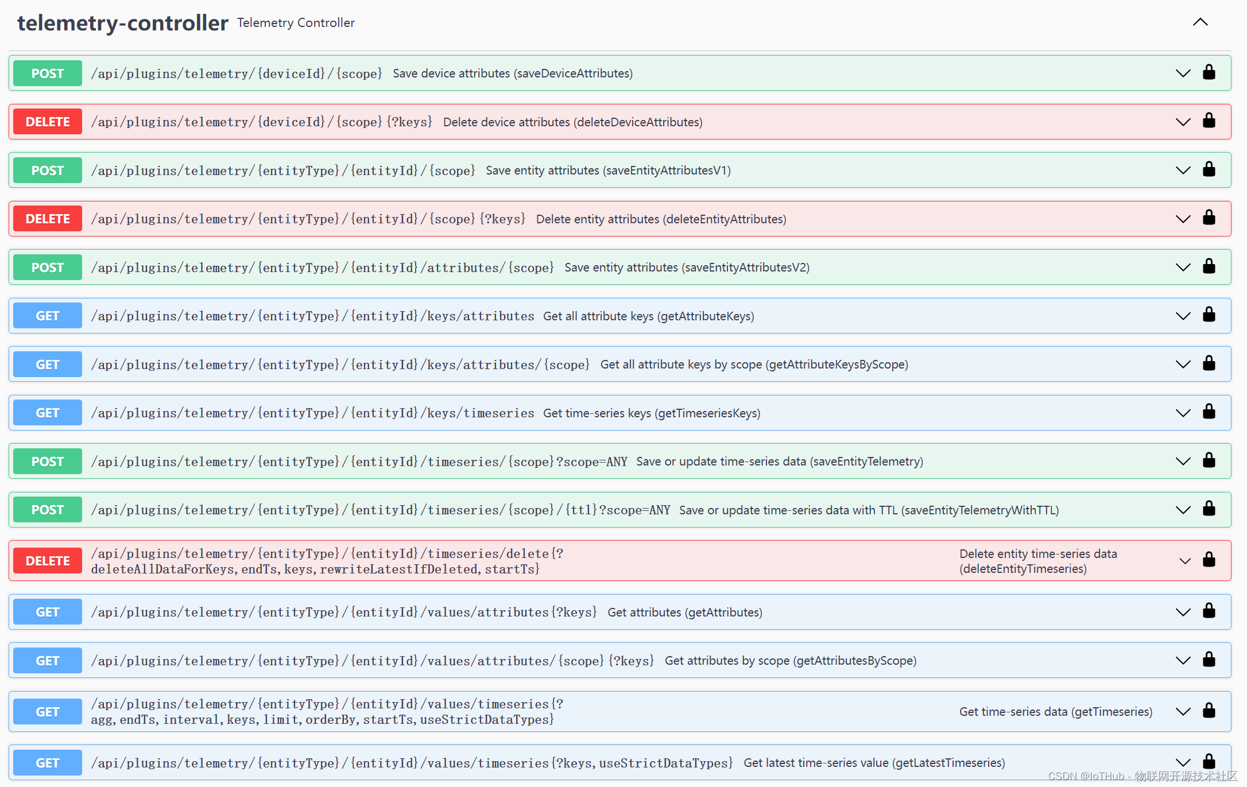Click the lock icon on getAttributeKeysByScope row
The height and width of the screenshot is (787, 1247).
tap(1209, 363)
